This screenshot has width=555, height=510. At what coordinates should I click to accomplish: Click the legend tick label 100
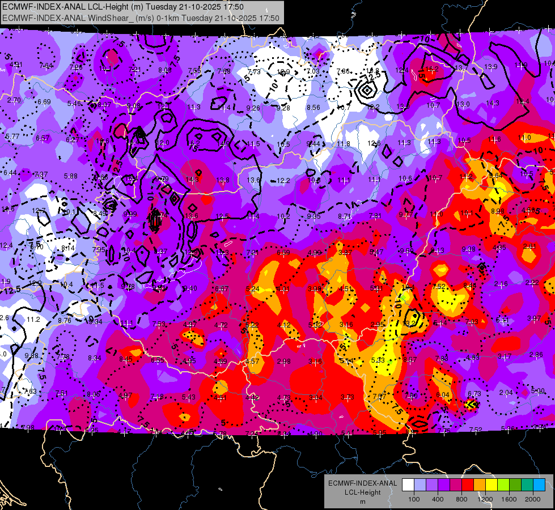pos(414,499)
